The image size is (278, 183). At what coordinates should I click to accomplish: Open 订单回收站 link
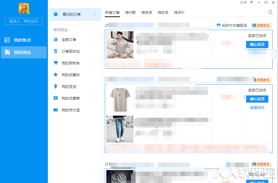pyautogui.click(x=71, y=51)
